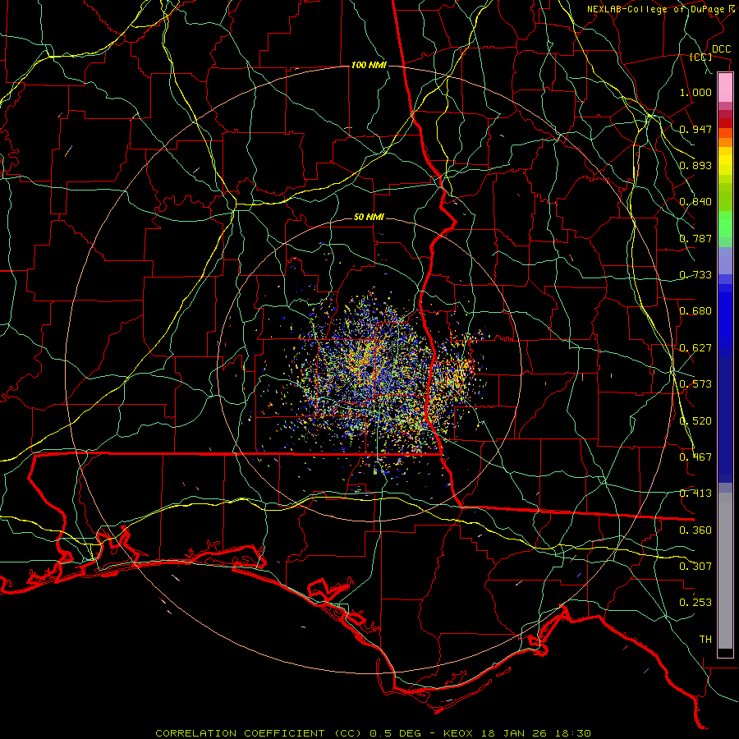Image resolution: width=739 pixels, height=739 pixels.
Task: Click the 0.627 color scale value
Action: 695,348
